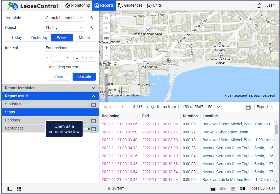Image resolution: width=280 pixels, height=194 pixels.
Task: Open Geofences result as second window
Action: coord(93,129)
